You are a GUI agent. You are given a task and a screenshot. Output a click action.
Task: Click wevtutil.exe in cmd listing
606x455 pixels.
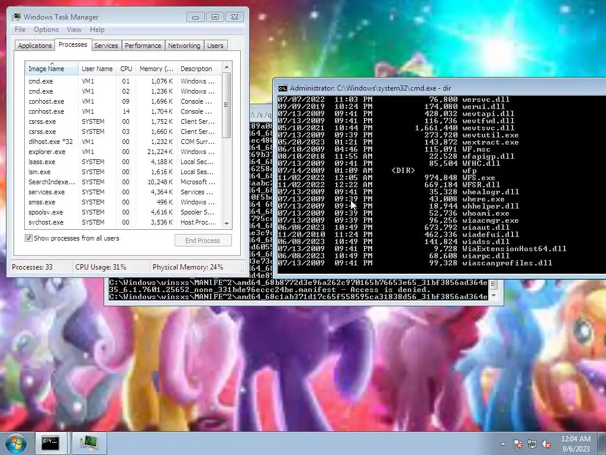491,135
